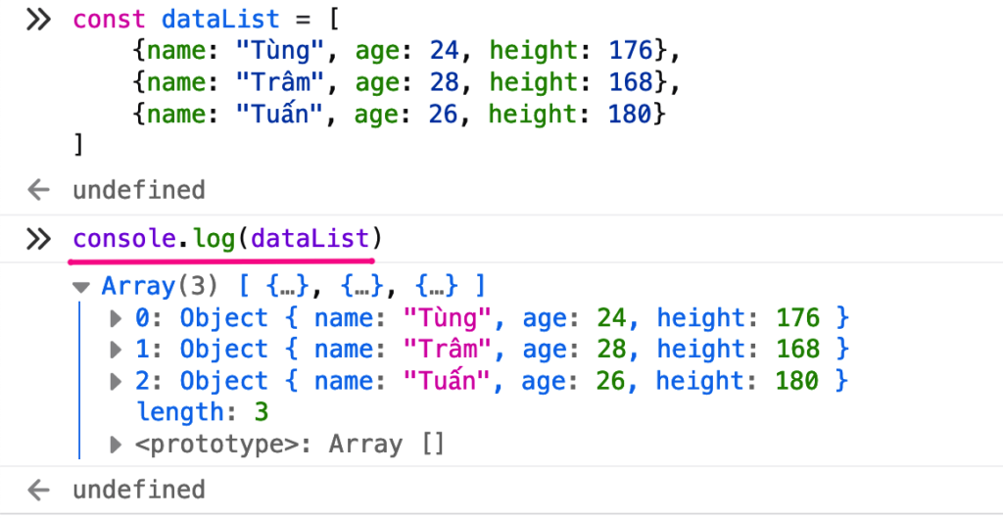Click the first undefined result text

[139, 190]
